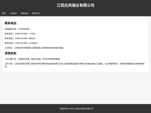Click the 公司介绍 paragraph

[75, 65]
